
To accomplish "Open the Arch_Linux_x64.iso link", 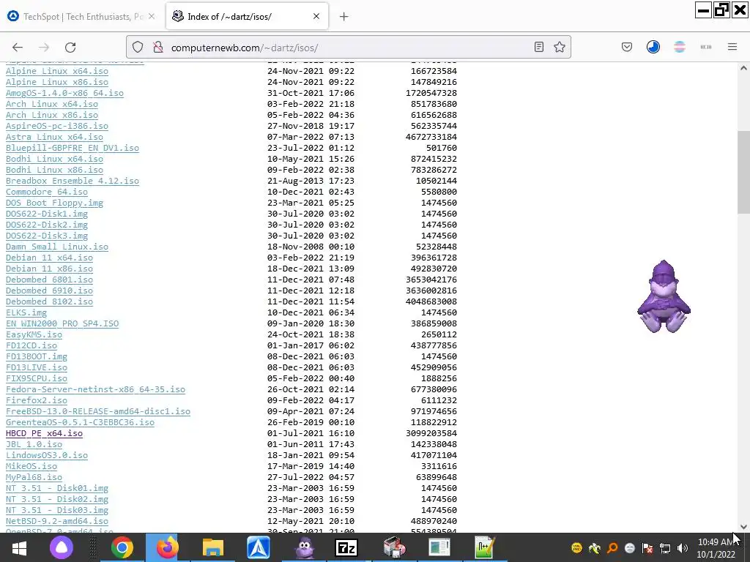I will pos(52,104).
